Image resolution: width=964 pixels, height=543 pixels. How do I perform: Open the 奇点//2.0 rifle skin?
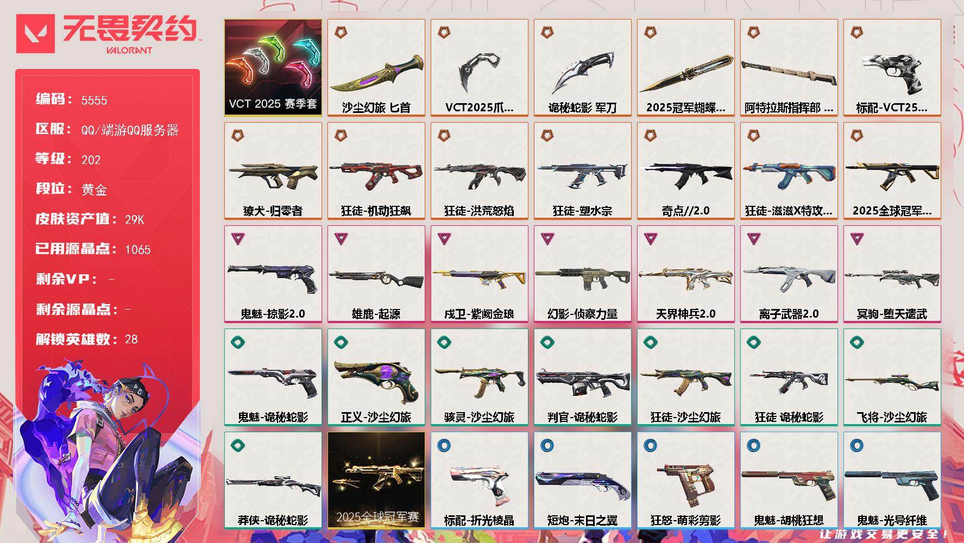[686, 171]
